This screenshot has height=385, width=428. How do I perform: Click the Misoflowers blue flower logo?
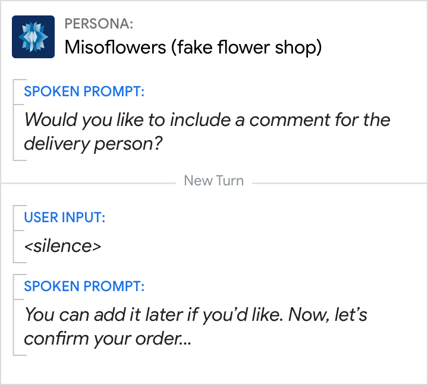coord(33,37)
